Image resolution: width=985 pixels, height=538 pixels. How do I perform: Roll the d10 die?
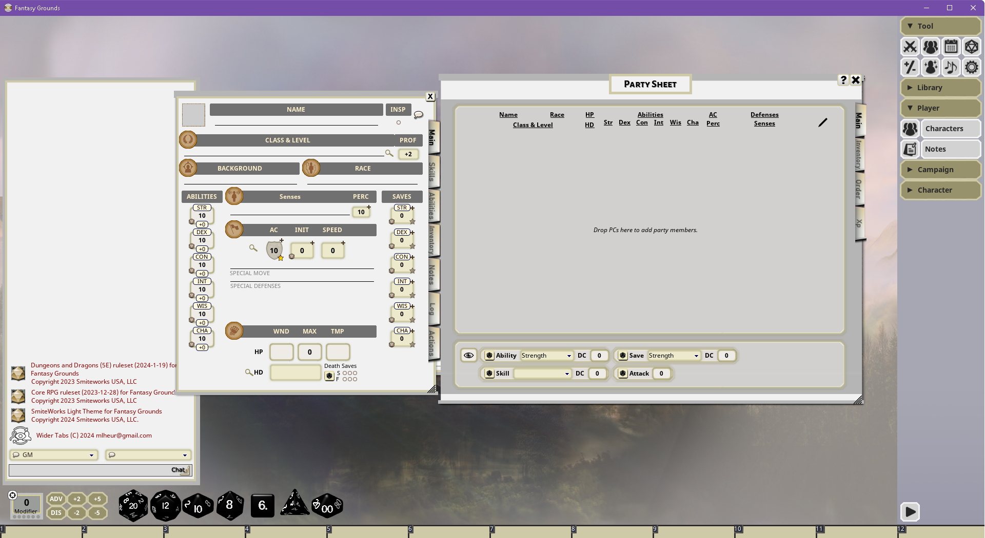198,506
